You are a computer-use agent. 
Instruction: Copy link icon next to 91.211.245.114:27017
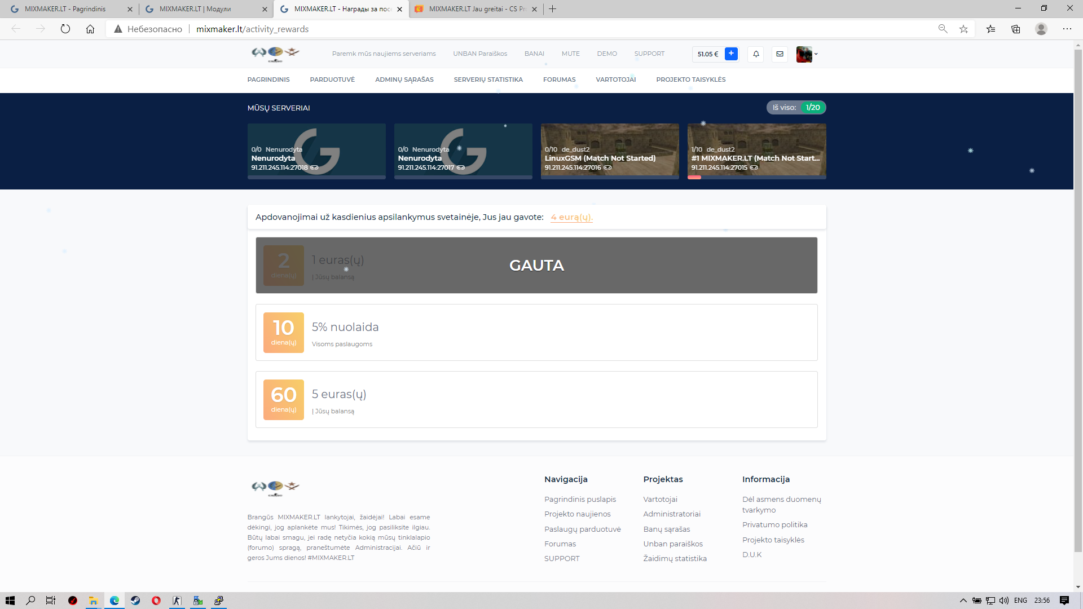(x=461, y=167)
